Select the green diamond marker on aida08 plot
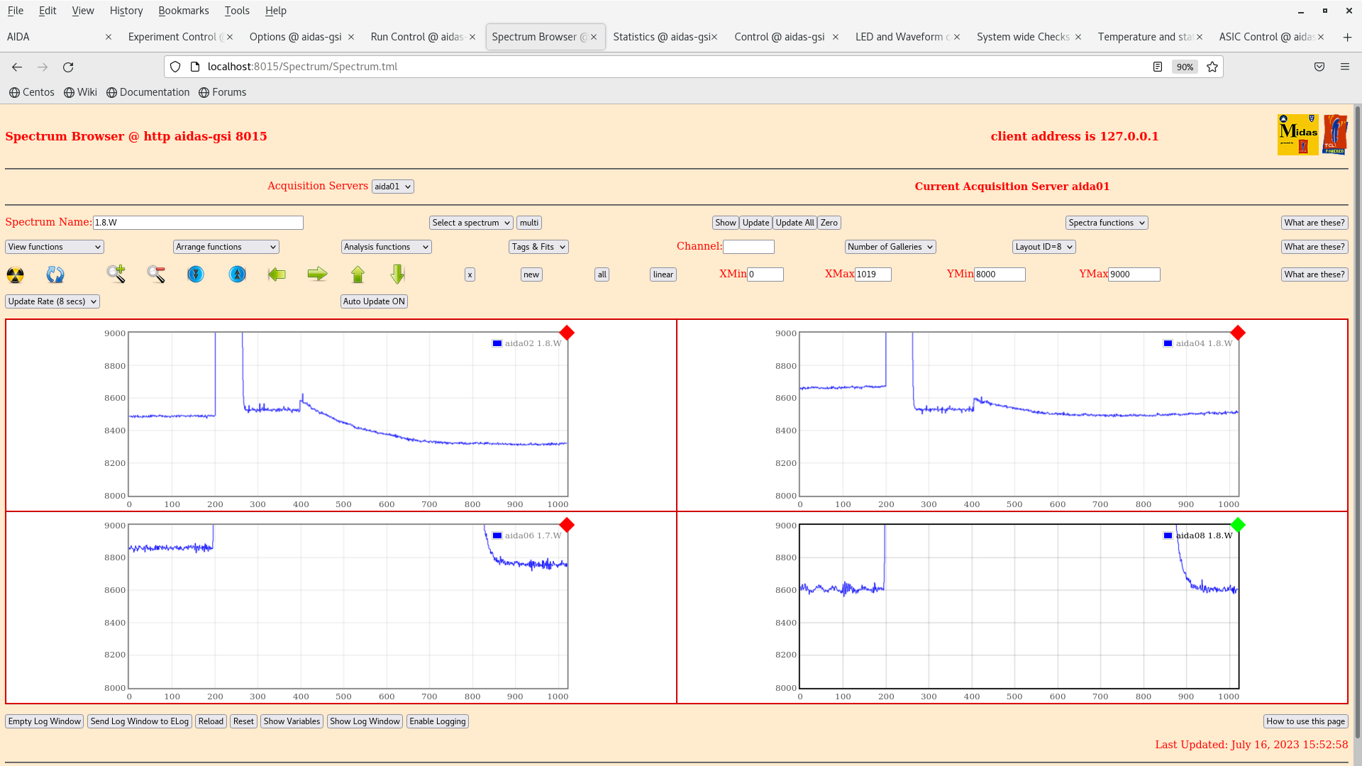Image resolution: width=1362 pixels, height=766 pixels. click(1238, 525)
